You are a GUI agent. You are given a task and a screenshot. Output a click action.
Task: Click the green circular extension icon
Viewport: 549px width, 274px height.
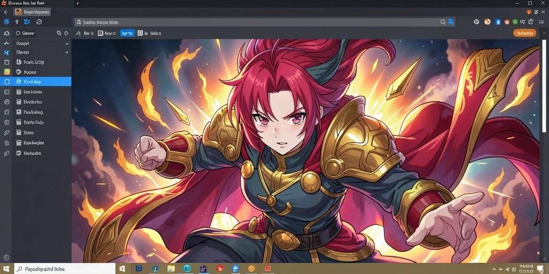[515, 21]
